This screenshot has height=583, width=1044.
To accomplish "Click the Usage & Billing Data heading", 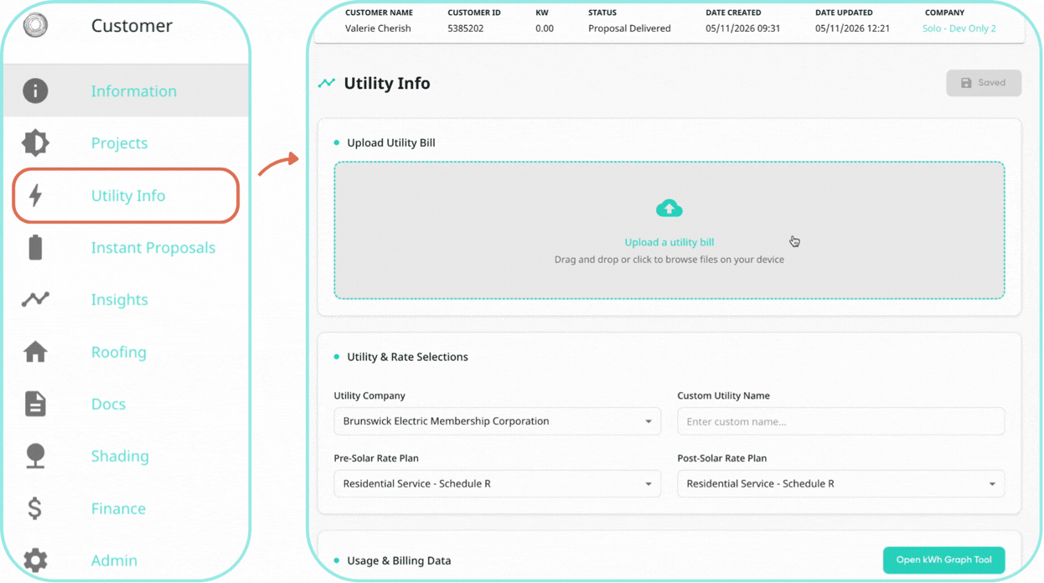I will point(399,560).
